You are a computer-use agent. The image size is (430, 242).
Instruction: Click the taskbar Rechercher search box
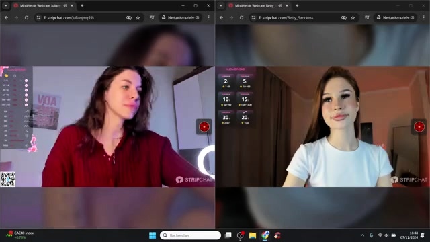[190, 235]
